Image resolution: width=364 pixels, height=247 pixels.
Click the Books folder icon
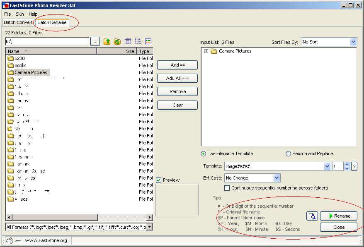(x=11, y=65)
